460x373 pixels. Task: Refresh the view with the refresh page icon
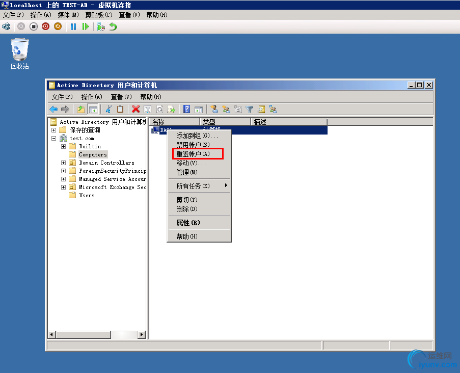[x=159, y=110]
